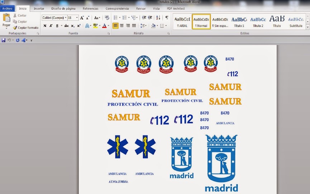Viewport: 310px width, 194px height.
Task: Switch to the Revisar tab
Action: point(141,9)
